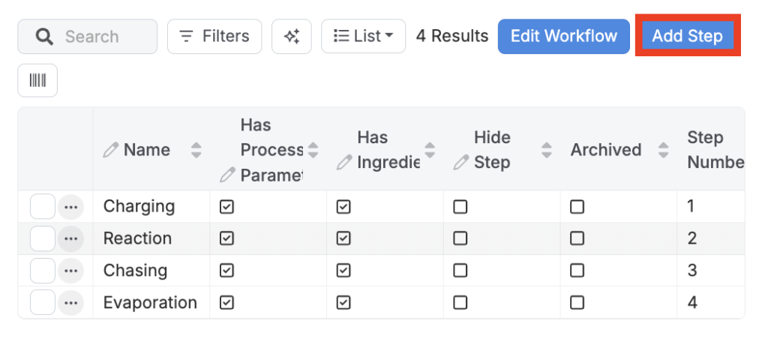Open the three-dot menu for Reaction row

(71, 239)
